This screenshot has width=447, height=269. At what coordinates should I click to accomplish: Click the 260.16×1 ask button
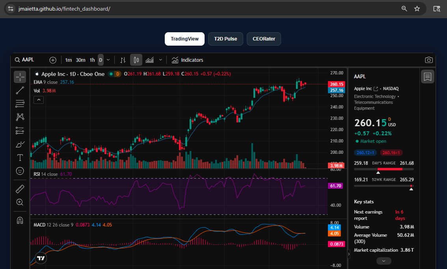(391, 153)
